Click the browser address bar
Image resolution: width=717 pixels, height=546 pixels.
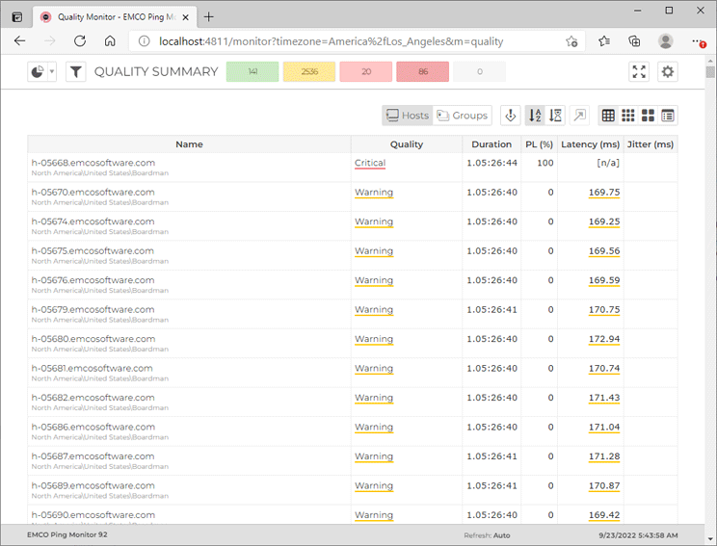click(347, 41)
